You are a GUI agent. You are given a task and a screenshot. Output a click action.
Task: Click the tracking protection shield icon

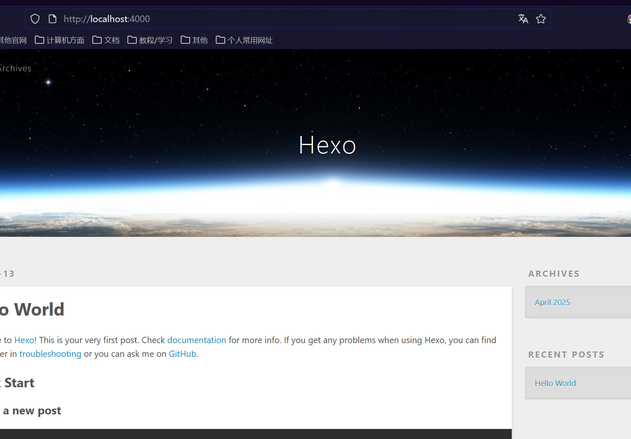tap(35, 19)
